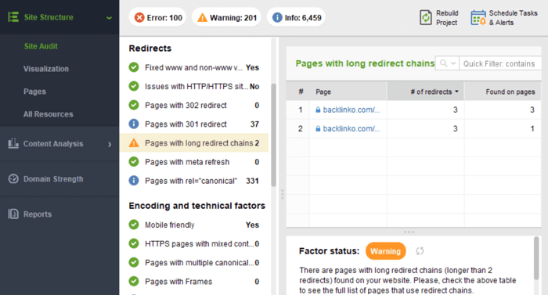
Task: Open the Domain Strength module
Action: [x=53, y=179]
